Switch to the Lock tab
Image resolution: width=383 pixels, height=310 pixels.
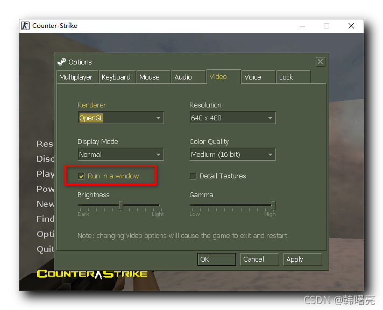point(293,77)
